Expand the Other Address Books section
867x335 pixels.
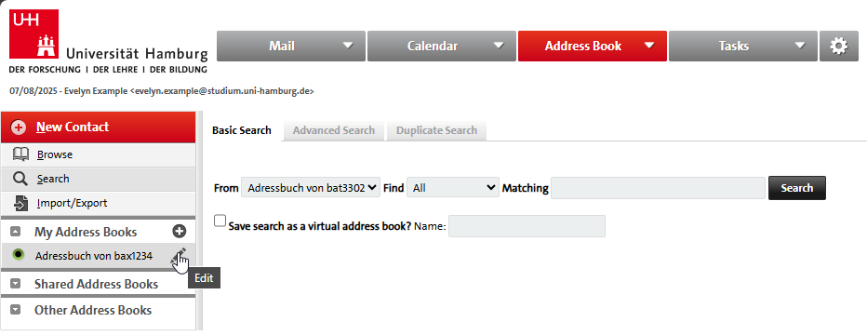(16, 310)
